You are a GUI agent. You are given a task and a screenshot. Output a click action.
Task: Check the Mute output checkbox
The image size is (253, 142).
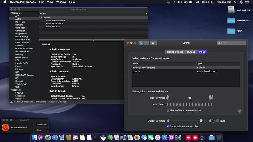[x=217, y=121]
